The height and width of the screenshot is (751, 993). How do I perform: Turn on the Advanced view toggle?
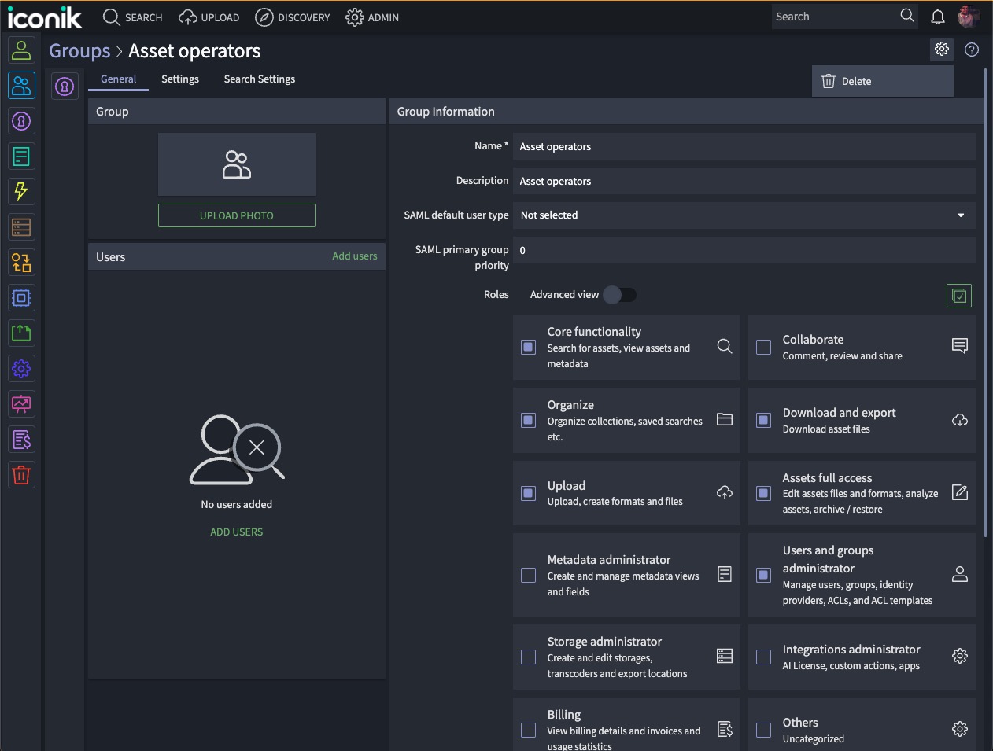tap(620, 294)
